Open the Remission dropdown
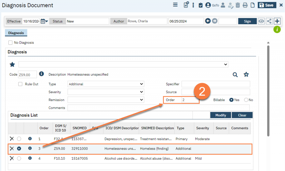The height and width of the screenshot is (171, 285). click(x=106, y=100)
